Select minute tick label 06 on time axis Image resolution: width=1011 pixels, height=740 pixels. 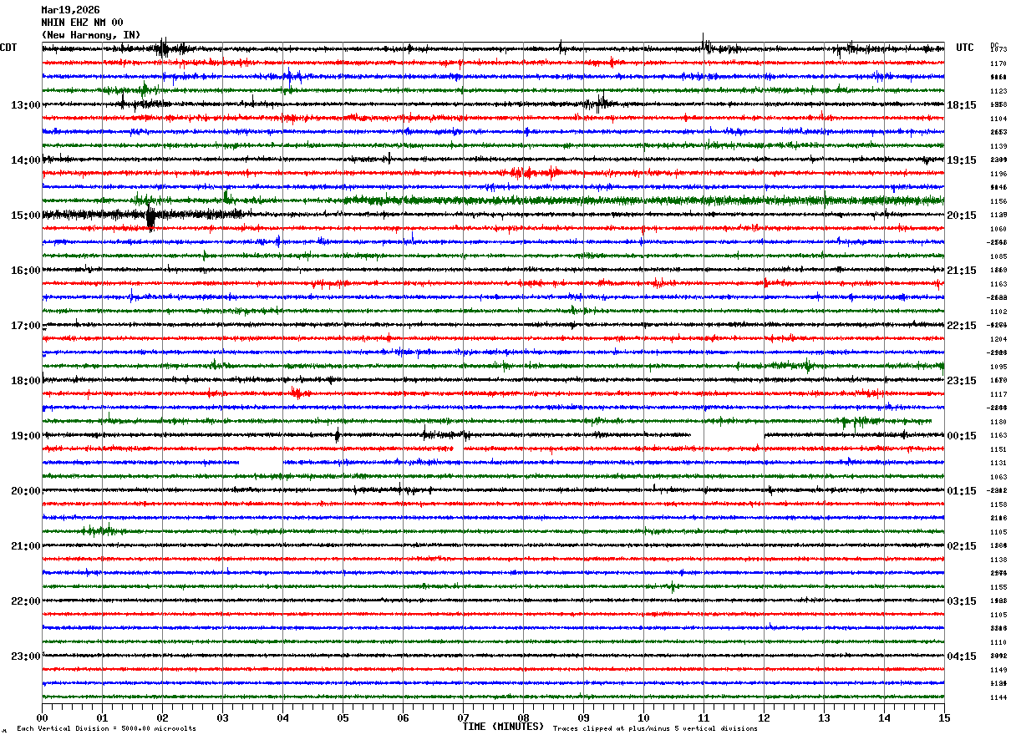(403, 717)
